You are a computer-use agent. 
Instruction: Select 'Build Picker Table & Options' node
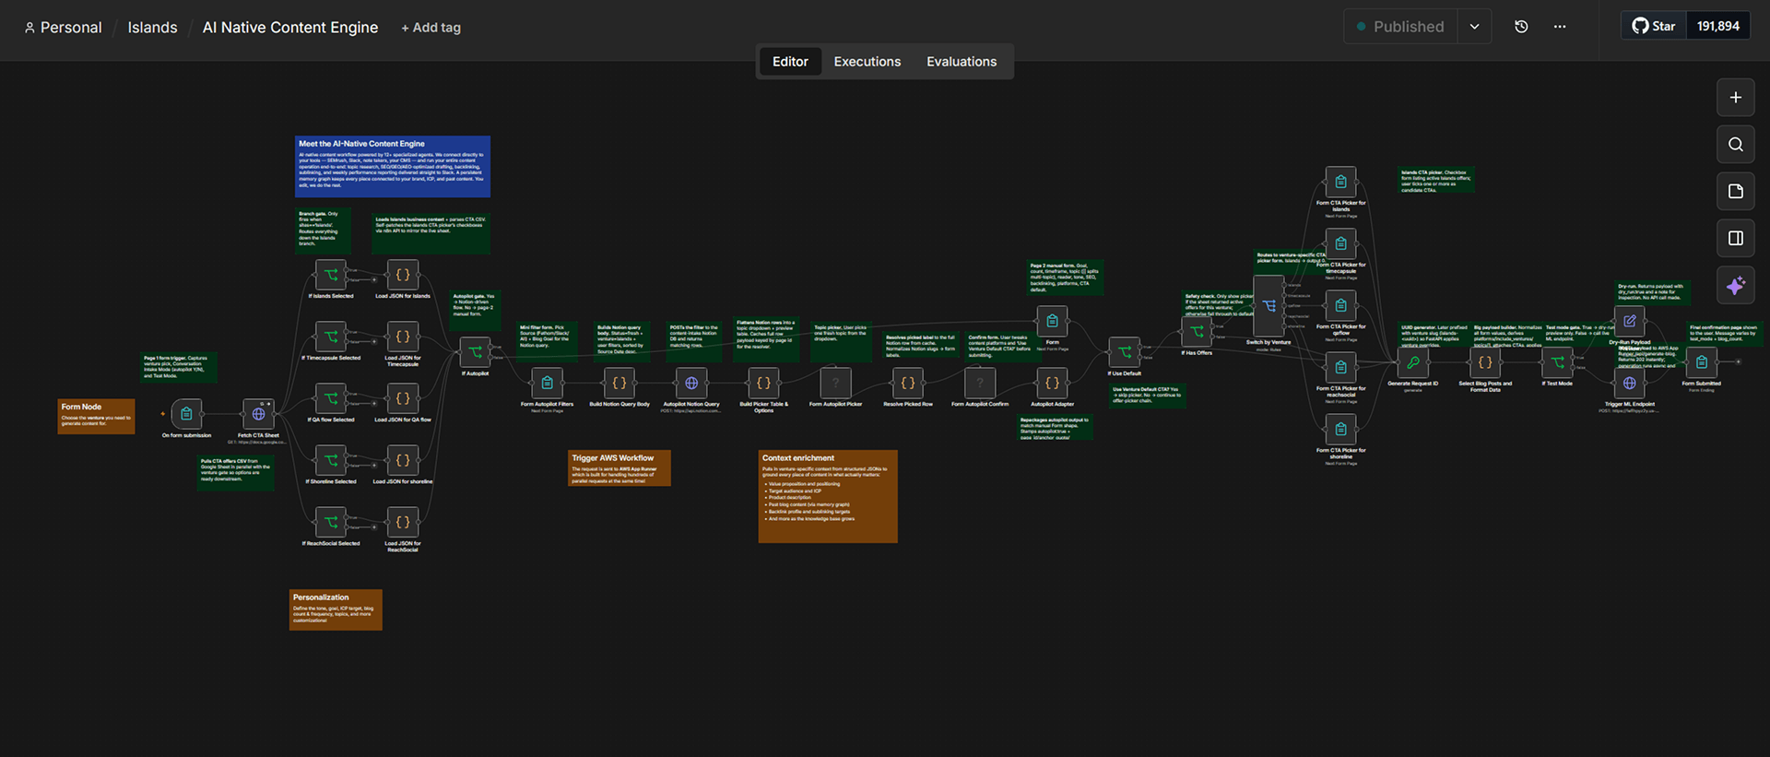coord(763,383)
